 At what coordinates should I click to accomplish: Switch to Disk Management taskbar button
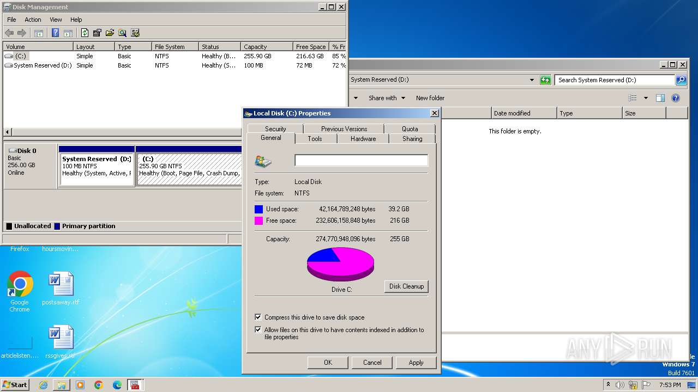click(x=135, y=385)
